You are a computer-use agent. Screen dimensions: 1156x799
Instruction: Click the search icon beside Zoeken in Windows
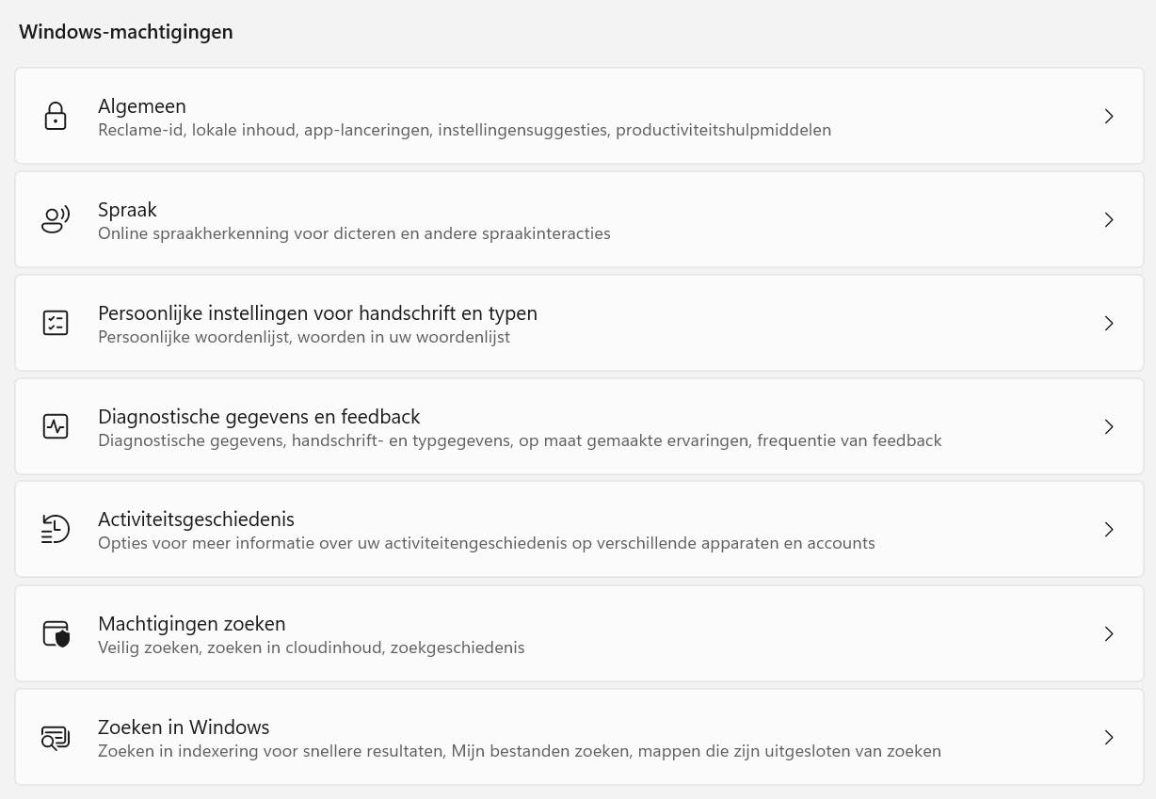click(x=56, y=737)
